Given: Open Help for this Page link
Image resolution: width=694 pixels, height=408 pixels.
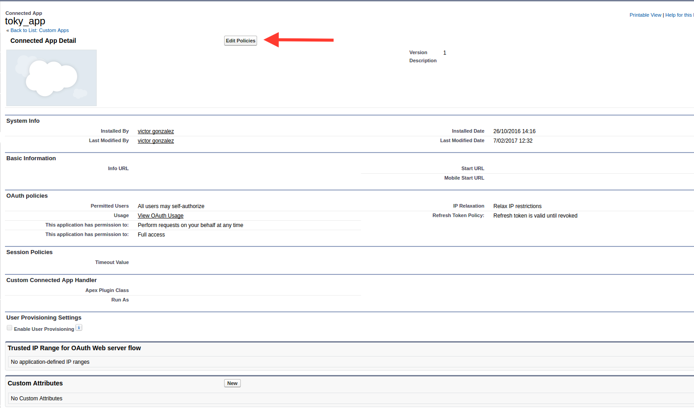Looking at the screenshot, I should point(679,15).
